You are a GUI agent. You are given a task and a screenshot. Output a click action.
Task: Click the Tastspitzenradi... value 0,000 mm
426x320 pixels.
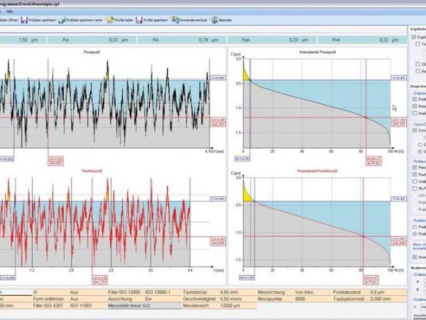click(x=381, y=299)
